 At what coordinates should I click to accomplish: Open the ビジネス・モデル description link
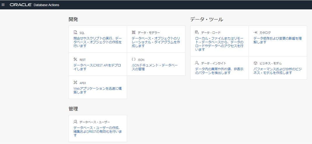point(278,71)
